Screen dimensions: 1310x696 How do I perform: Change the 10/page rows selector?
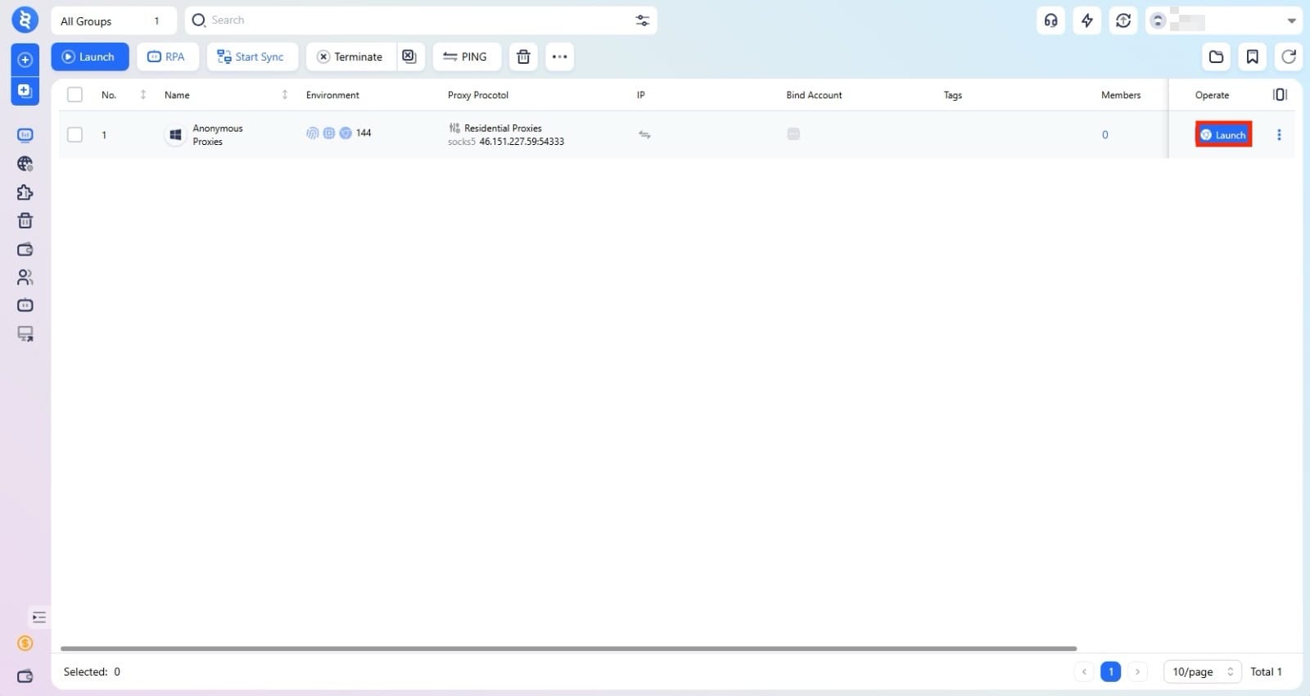1202,671
